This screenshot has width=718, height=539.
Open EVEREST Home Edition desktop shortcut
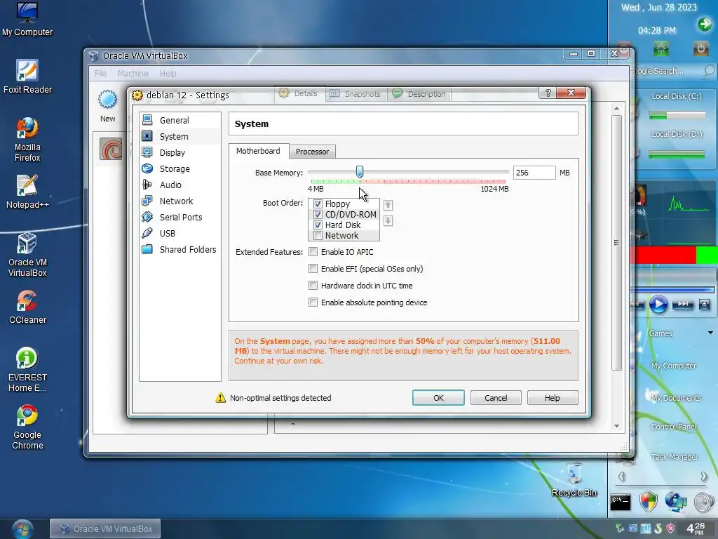27,370
